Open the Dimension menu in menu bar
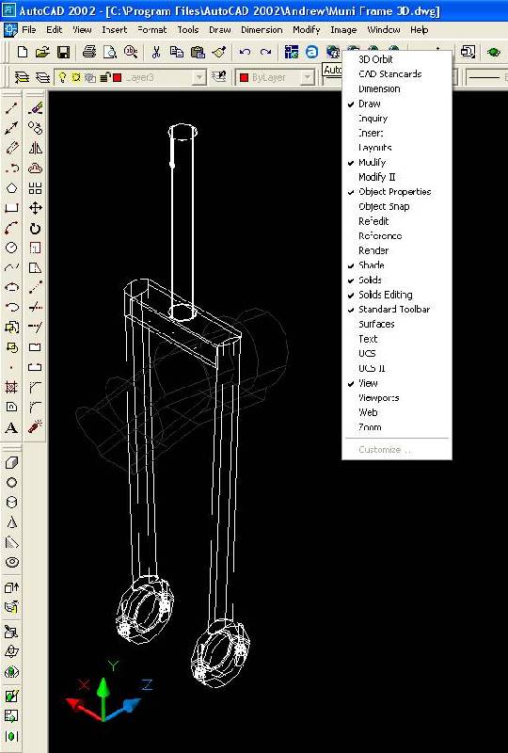 (x=262, y=30)
